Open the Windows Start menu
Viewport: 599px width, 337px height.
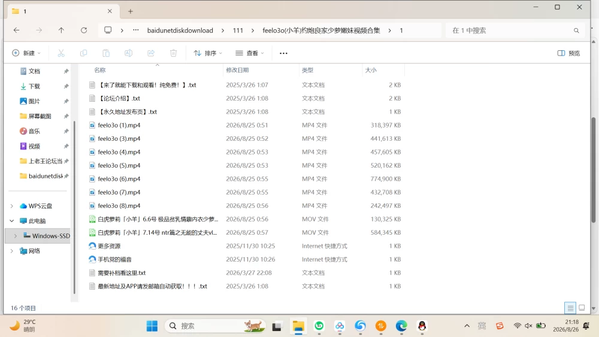point(152,326)
